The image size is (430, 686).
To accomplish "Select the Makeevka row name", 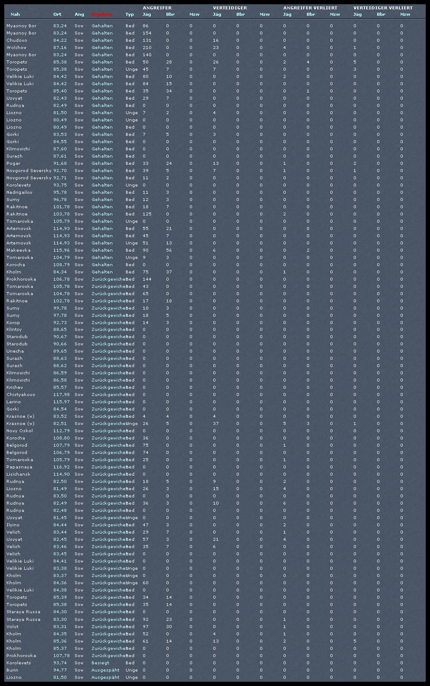I will [x=18, y=250].
